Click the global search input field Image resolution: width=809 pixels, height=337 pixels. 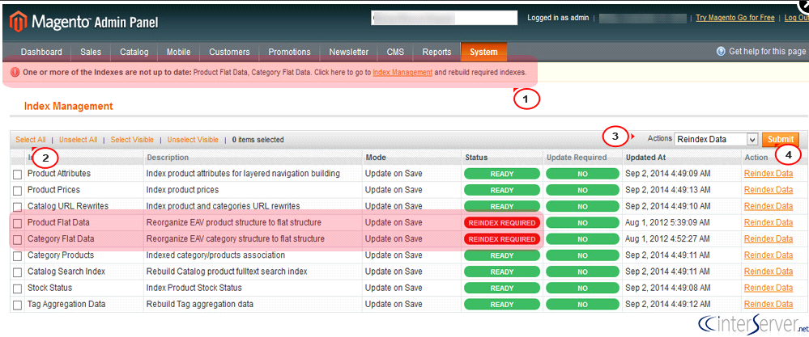[445, 18]
